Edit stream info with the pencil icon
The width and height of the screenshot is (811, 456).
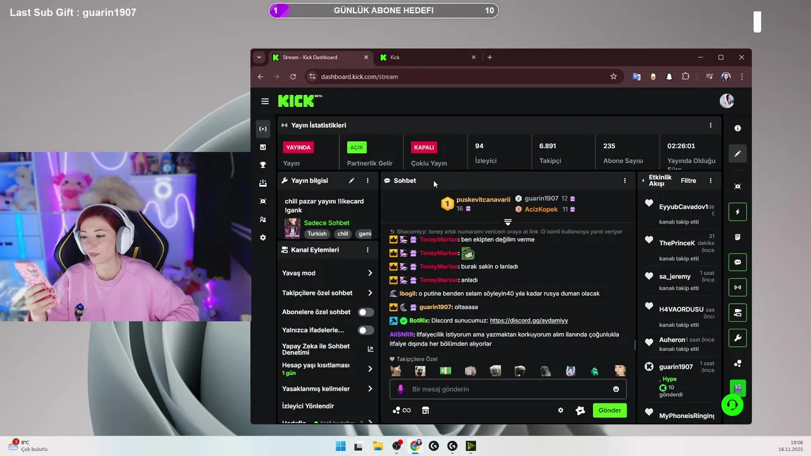click(x=352, y=180)
